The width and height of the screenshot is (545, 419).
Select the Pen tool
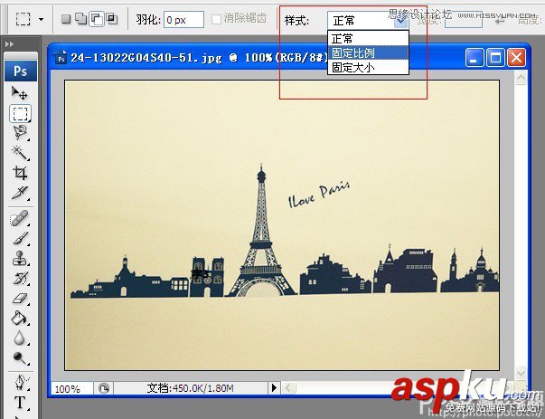pos(20,383)
